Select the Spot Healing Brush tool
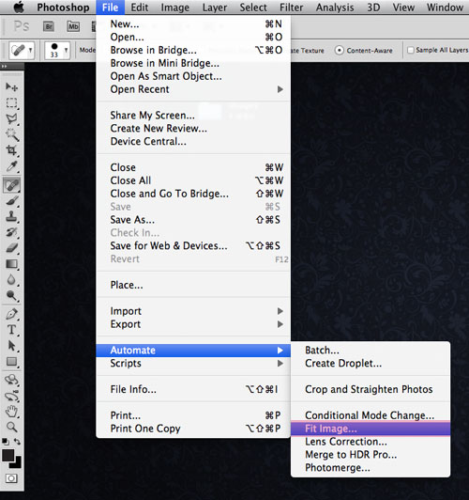This screenshot has height=500, width=469. pyautogui.click(x=12, y=185)
